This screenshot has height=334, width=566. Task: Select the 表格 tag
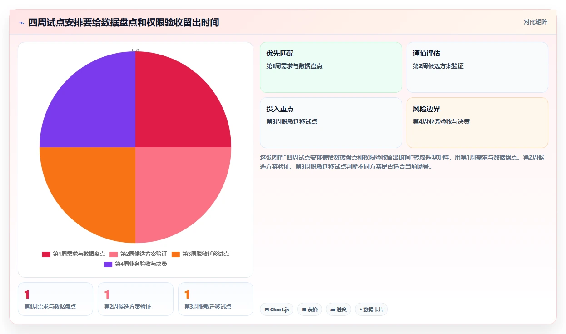[309, 309]
